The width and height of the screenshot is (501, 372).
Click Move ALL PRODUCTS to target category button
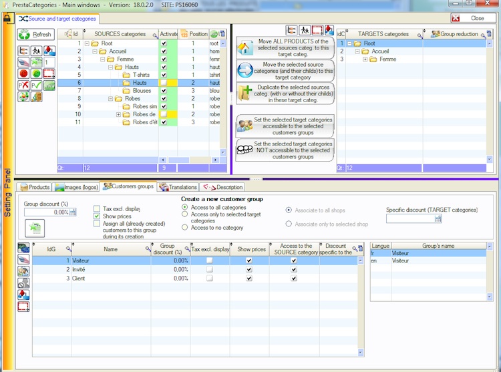285,48
